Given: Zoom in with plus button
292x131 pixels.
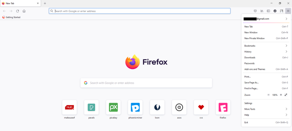Looking at the screenshot, I should click(x=281, y=95).
